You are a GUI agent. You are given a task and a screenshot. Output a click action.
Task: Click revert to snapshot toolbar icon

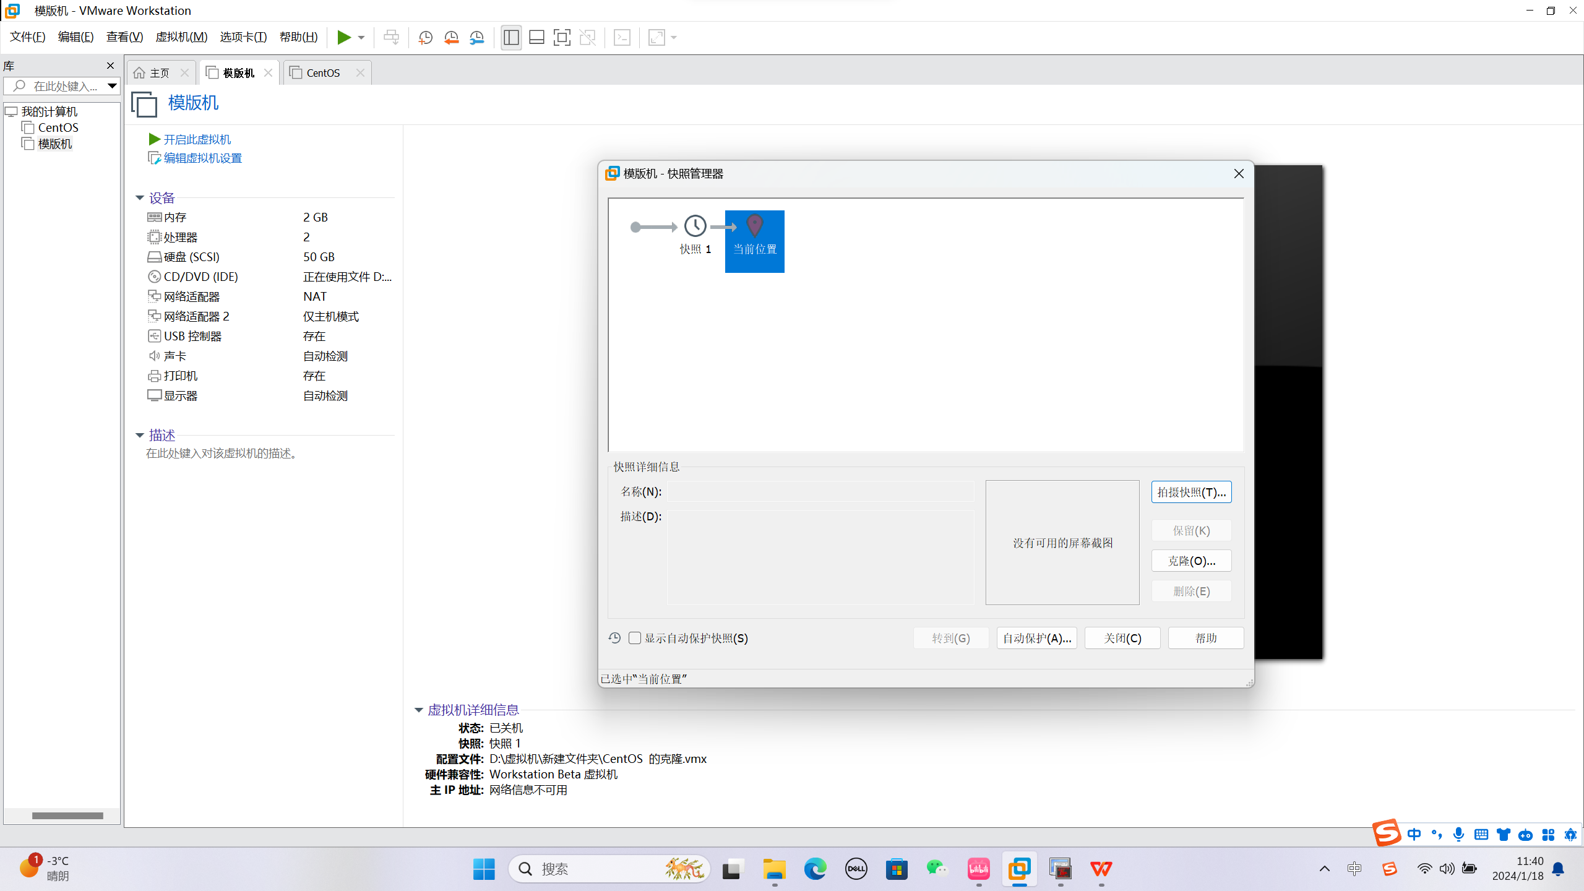point(451,38)
